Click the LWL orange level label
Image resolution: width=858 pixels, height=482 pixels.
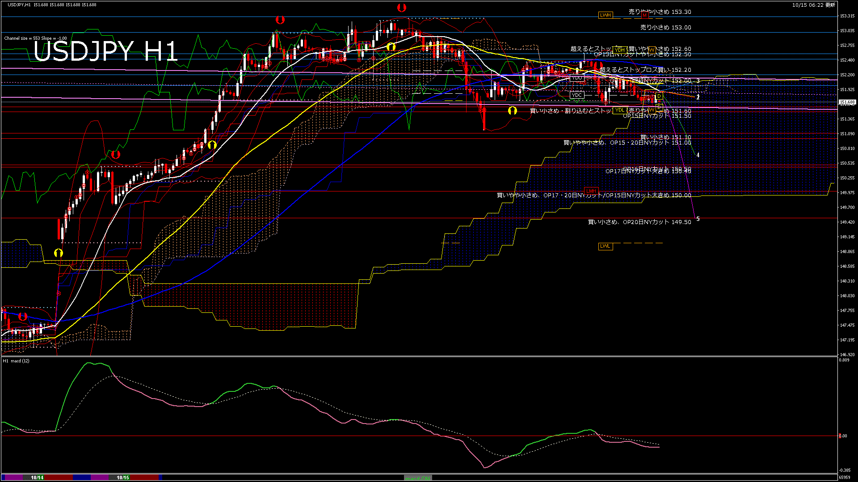point(605,246)
